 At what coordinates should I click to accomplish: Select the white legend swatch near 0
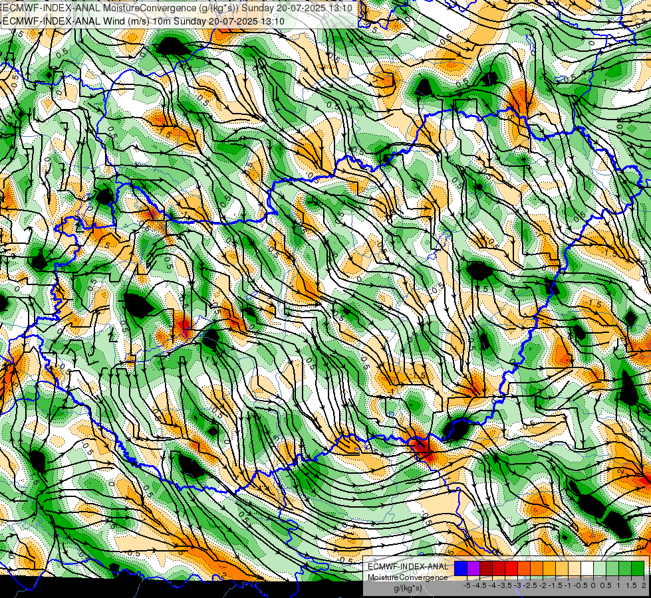coord(587,568)
